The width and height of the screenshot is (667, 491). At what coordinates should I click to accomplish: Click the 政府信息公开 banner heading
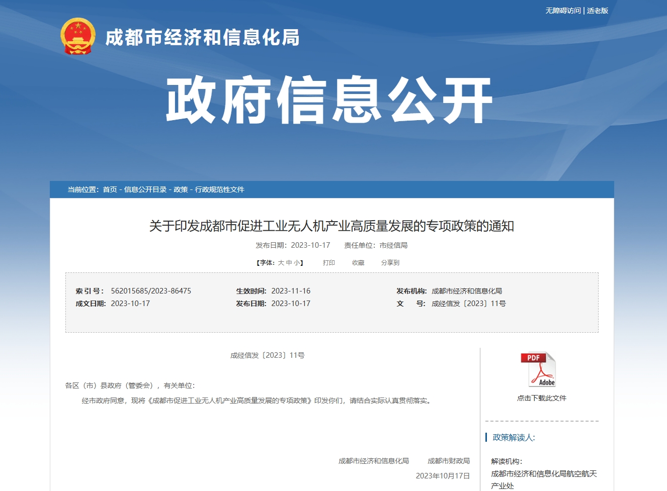coord(329,100)
